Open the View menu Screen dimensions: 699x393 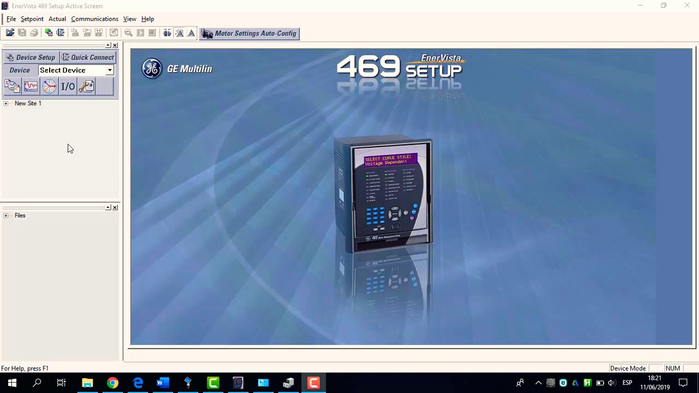click(x=129, y=19)
